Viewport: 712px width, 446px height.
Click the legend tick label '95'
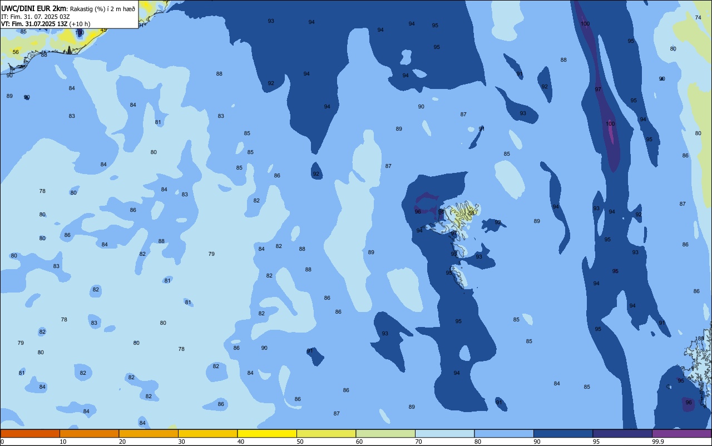coord(596,442)
